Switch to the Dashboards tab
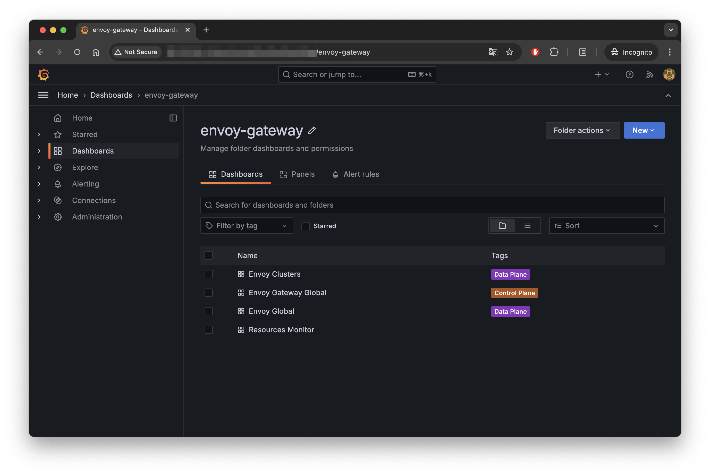 (236, 174)
